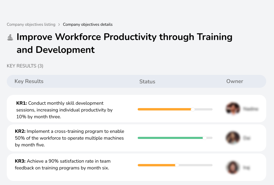Click the KEY RESULTS (3) heading
The image size is (274, 185).
pyautogui.click(x=25, y=66)
